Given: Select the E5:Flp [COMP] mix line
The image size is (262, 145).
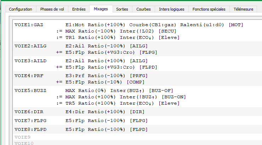Looking at the screenshot, I should point(137,82).
